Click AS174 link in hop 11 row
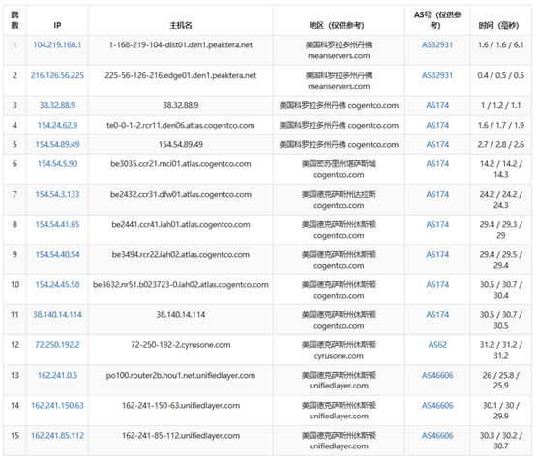536x460 pixels. click(x=437, y=315)
